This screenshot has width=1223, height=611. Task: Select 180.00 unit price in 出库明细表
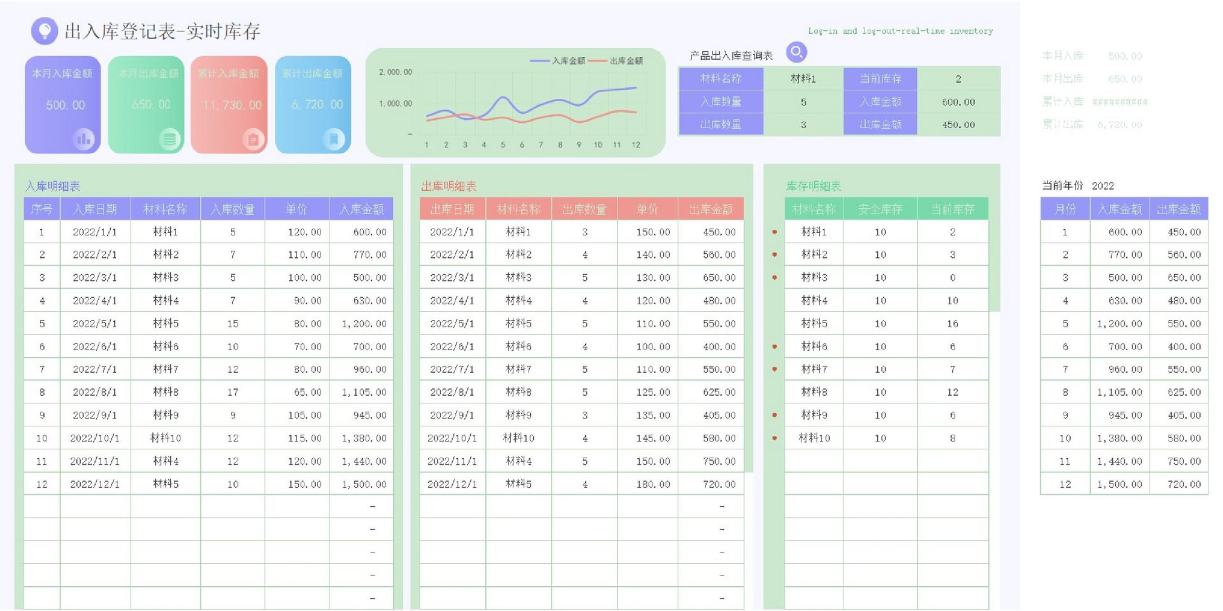[647, 484]
